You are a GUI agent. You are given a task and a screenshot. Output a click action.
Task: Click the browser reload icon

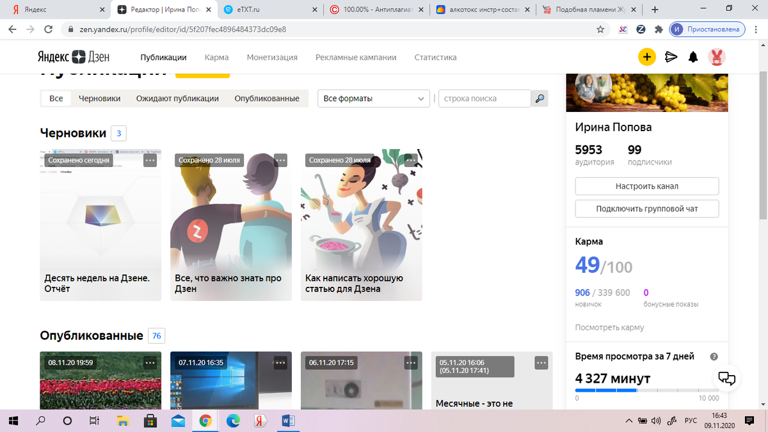click(47, 29)
